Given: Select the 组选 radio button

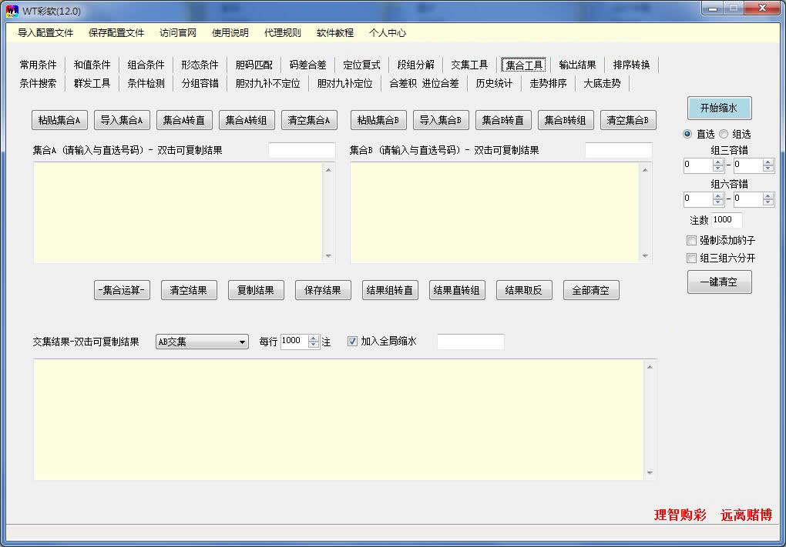Looking at the screenshot, I should [724, 134].
